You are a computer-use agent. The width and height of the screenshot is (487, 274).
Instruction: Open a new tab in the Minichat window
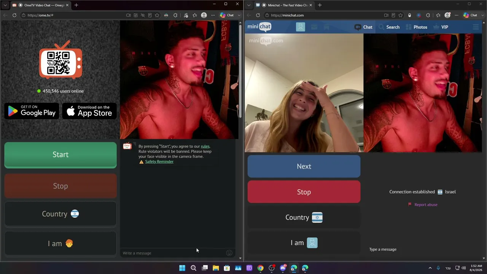[320, 5]
